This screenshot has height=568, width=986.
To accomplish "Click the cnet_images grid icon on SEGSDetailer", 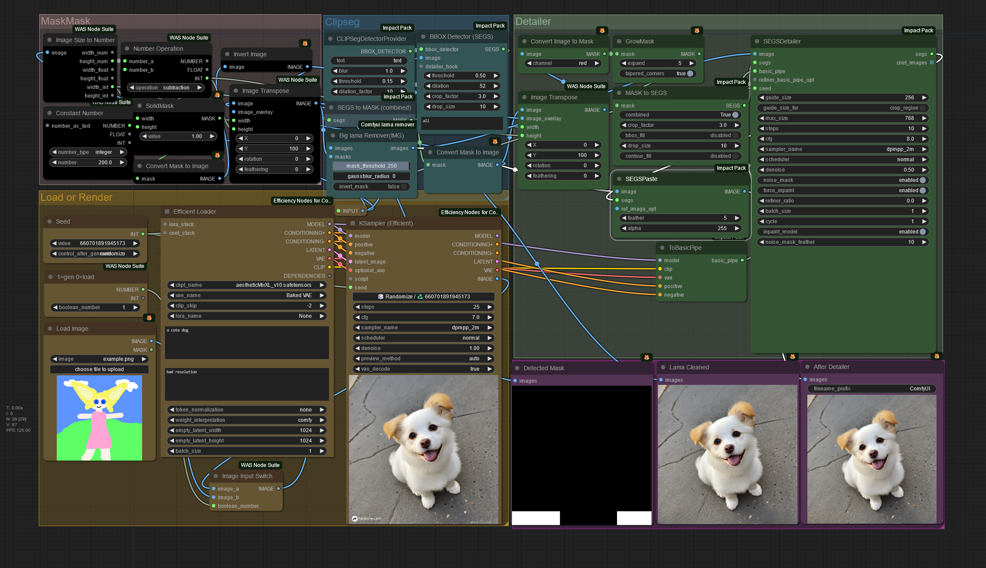I will [932, 63].
